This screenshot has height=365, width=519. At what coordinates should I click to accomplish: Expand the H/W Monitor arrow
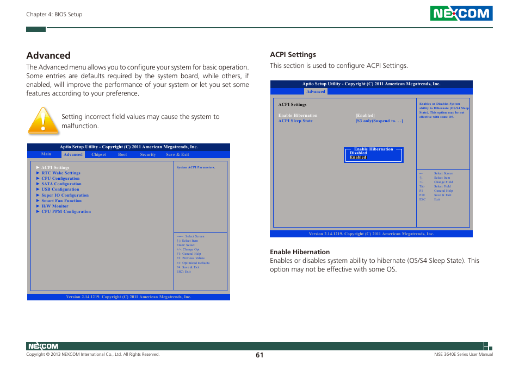(38, 206)
